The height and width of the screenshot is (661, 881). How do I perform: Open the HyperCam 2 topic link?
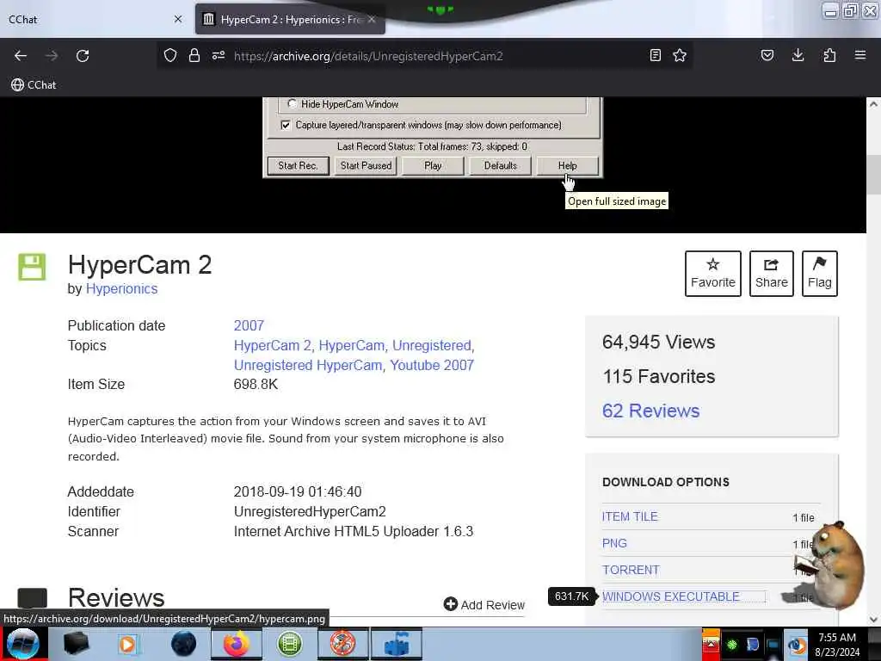(x=272, y=346)
